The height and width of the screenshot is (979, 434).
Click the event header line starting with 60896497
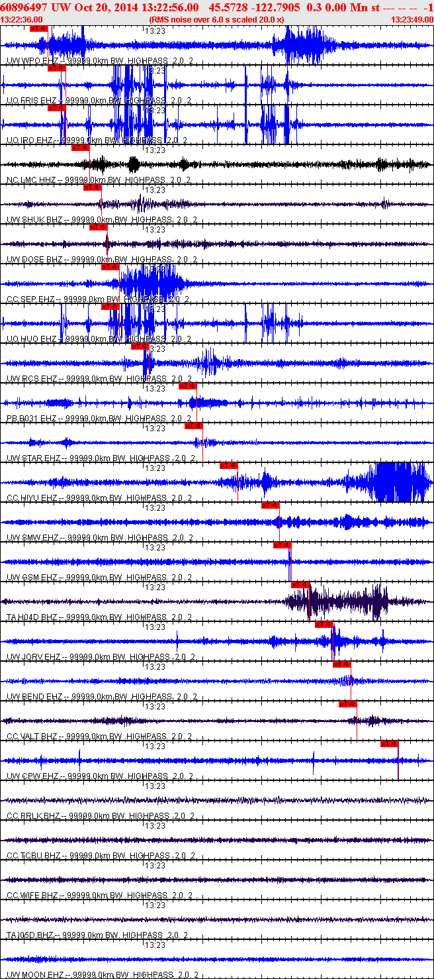(x=217, y=7)
